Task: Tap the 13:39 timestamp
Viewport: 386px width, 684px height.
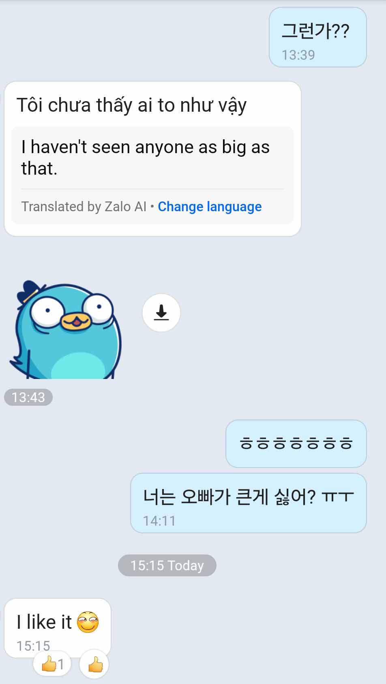Action: [298, 55]
